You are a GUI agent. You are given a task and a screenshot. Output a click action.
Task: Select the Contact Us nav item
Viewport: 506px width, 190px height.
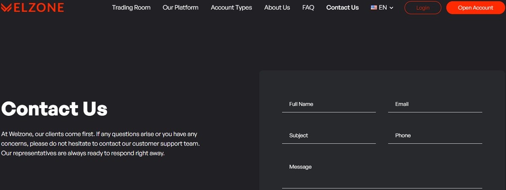(x=342, y=8)
